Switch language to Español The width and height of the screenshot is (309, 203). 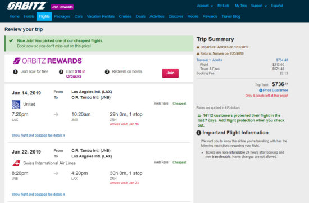[x=277, y=6]
